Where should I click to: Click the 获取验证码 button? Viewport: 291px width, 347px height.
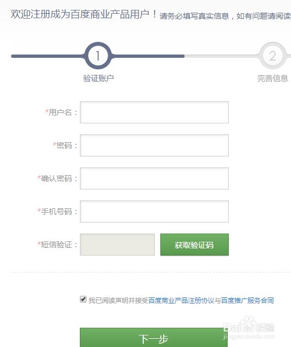point(195,245)
